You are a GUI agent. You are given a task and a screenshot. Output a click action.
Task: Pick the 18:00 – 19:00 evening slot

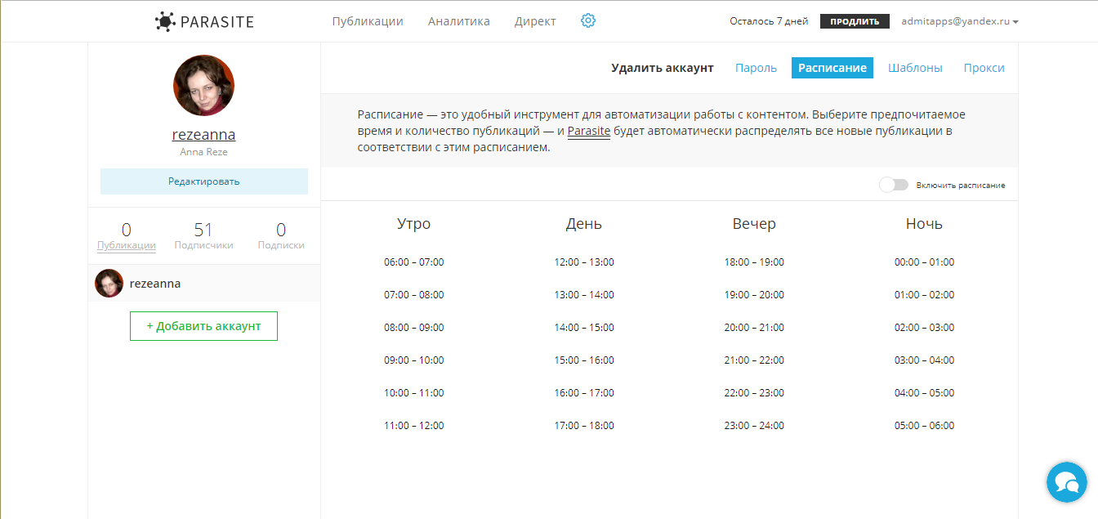coord(754,262)
